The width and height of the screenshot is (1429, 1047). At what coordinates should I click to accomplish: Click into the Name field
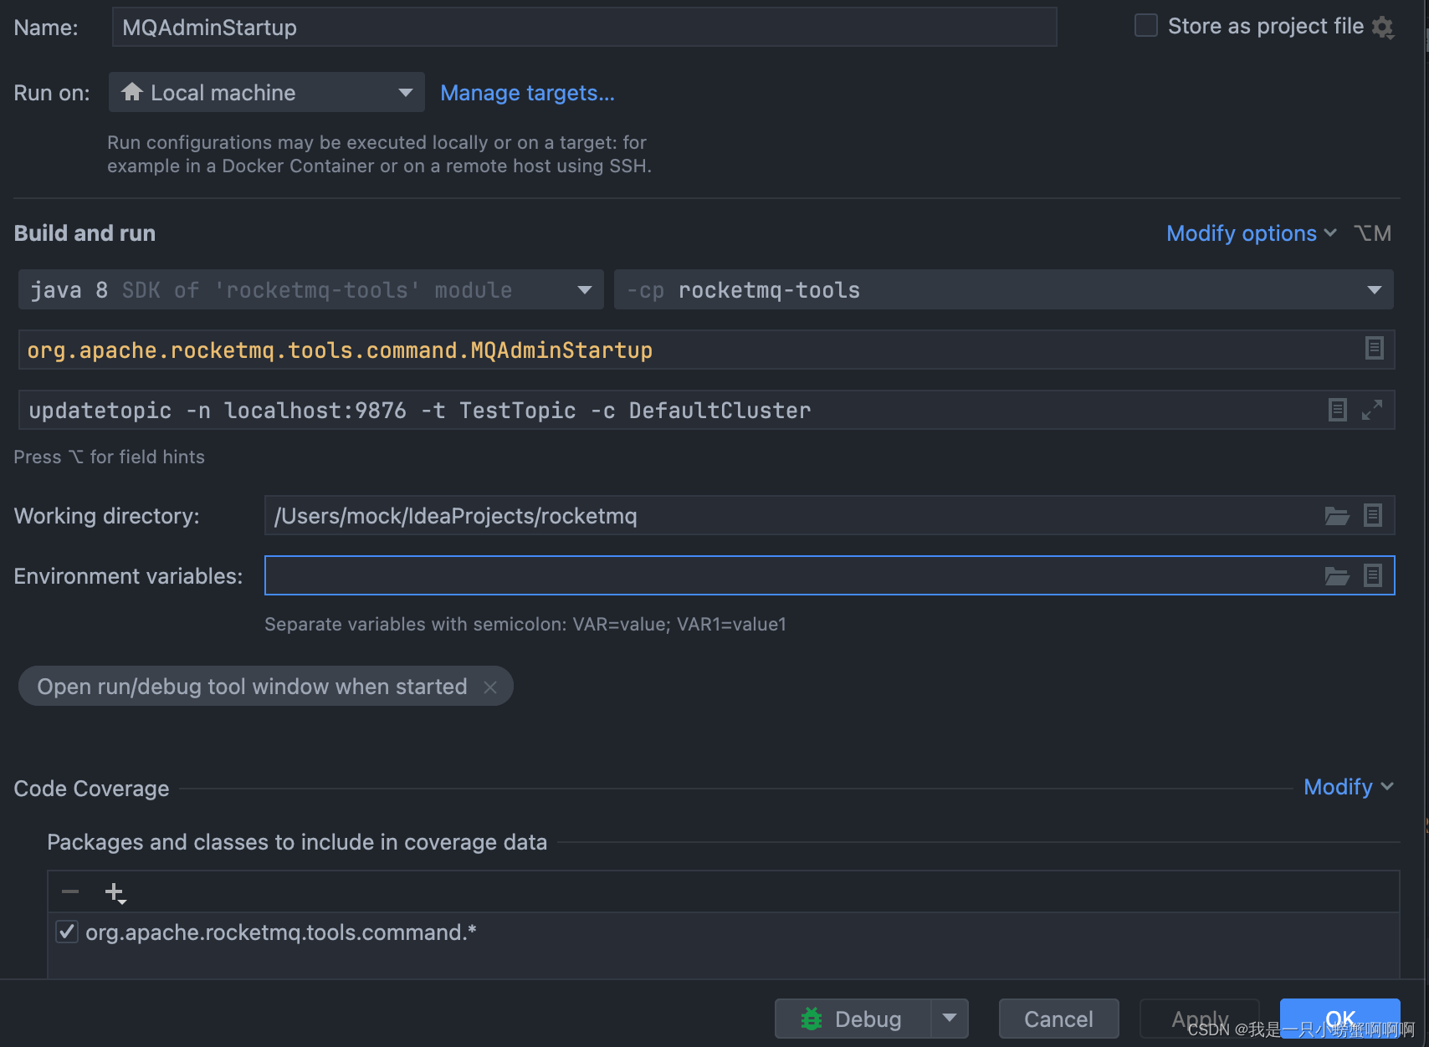pos(584,26)
